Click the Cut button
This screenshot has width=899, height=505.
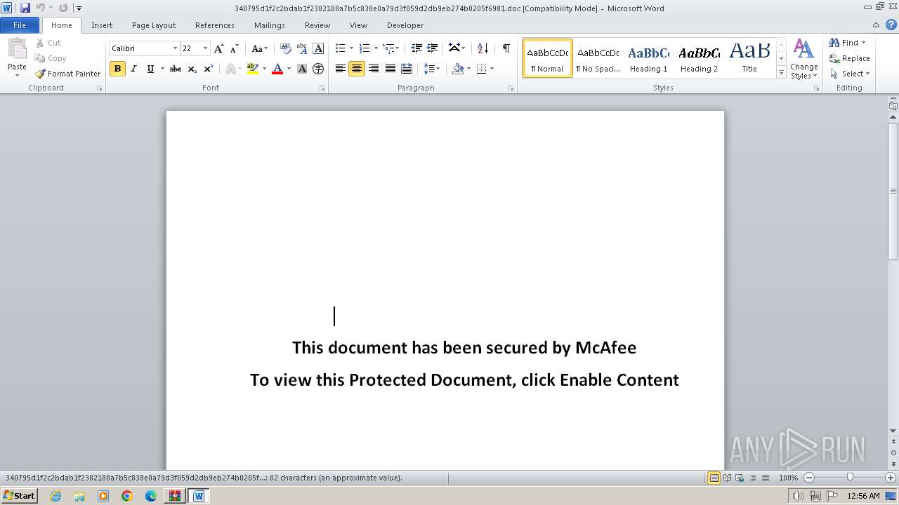click(x=48, y=43)
